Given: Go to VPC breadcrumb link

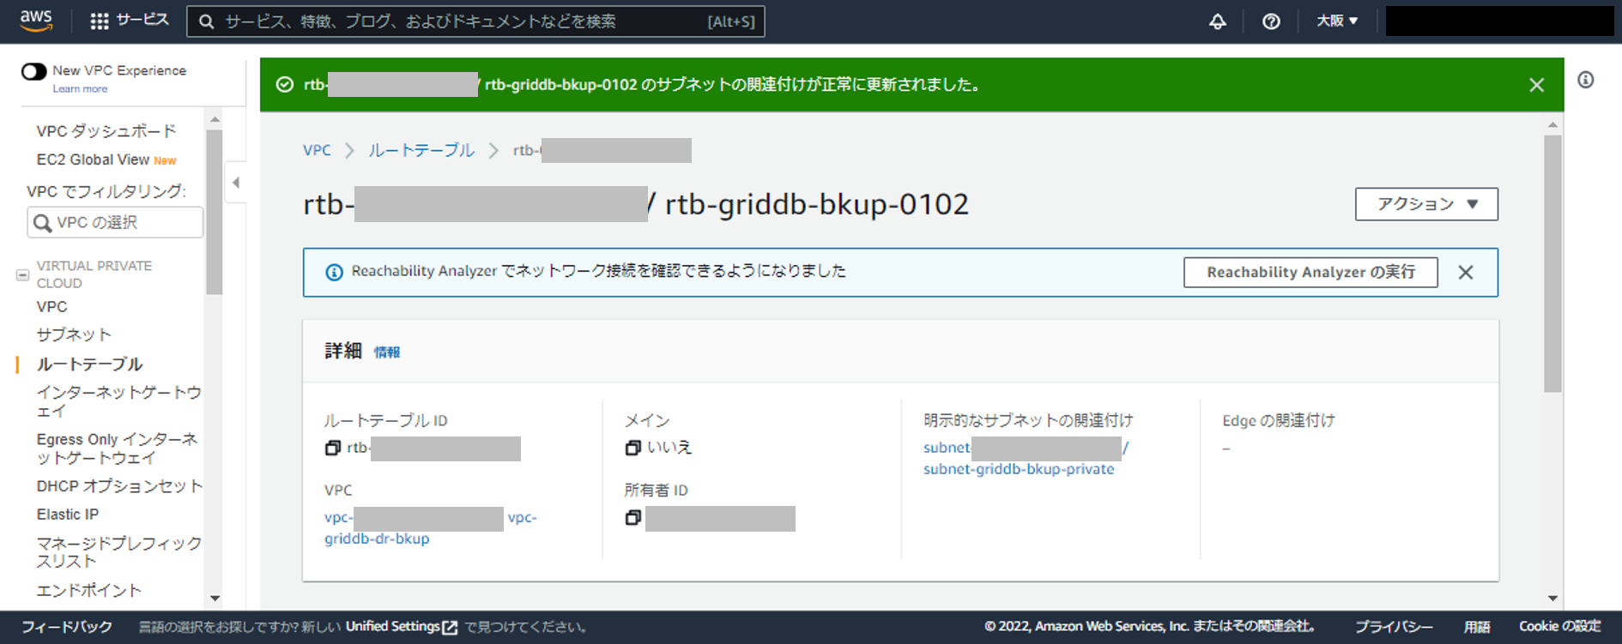Looking at the screenshot, I should tap(317, 150).
